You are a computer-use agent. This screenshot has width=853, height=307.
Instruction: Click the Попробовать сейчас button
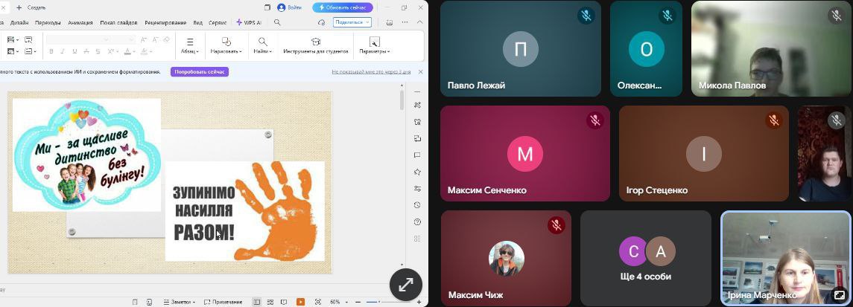[200, 72]
